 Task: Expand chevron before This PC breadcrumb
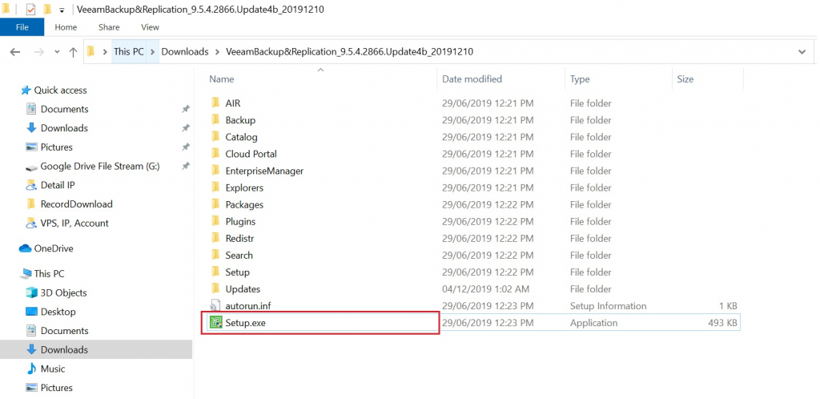(105, 52)
